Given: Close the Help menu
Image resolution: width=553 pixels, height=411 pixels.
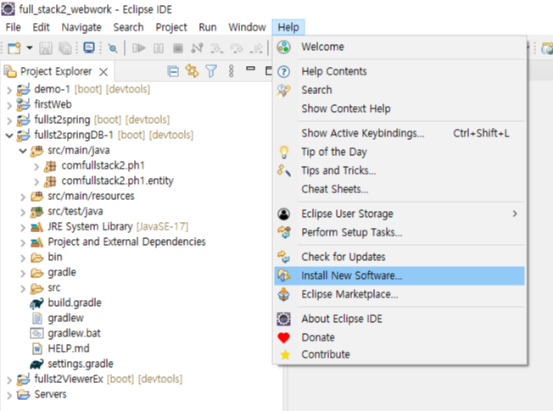Looking at the screenshot, I should point(288,27).
